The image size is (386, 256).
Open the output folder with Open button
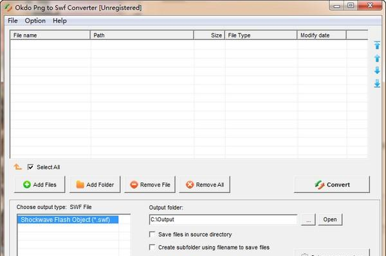click(330, 219)
